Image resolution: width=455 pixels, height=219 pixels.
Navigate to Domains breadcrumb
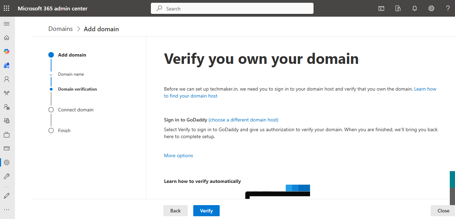click(60, 29)
